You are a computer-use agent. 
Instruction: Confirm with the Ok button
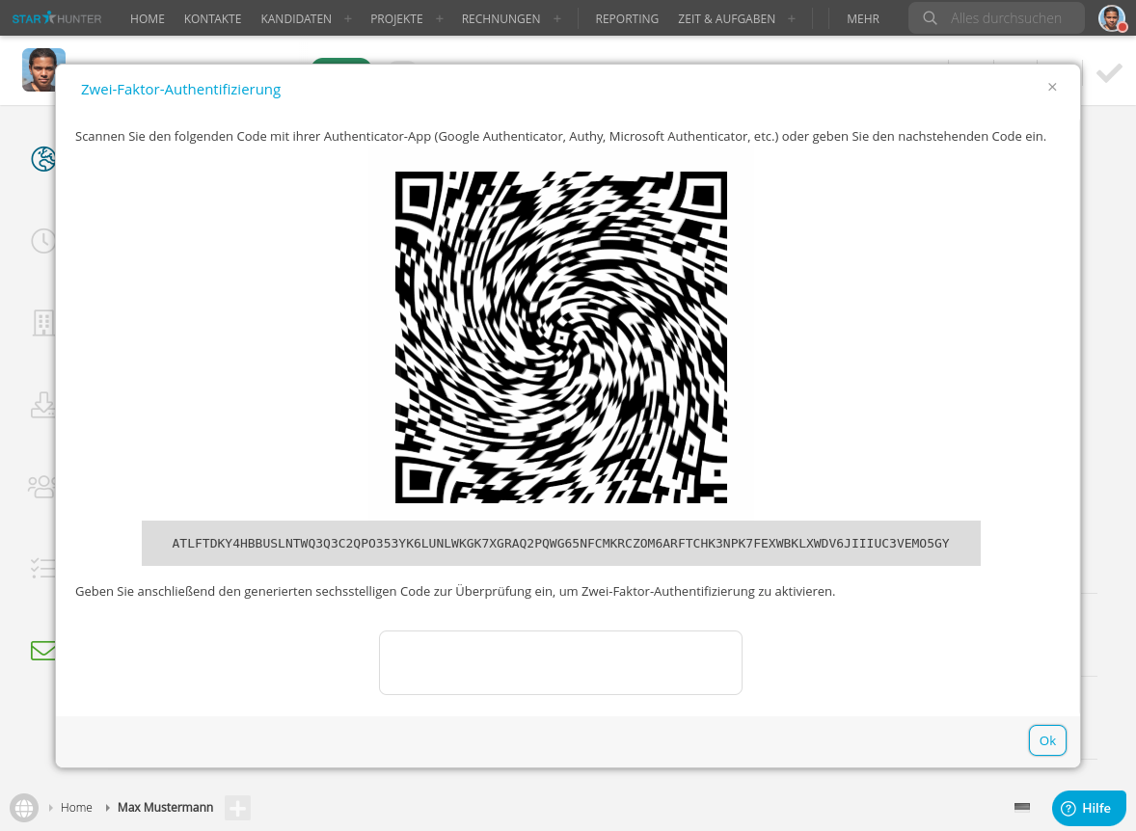pos(1047,740)
